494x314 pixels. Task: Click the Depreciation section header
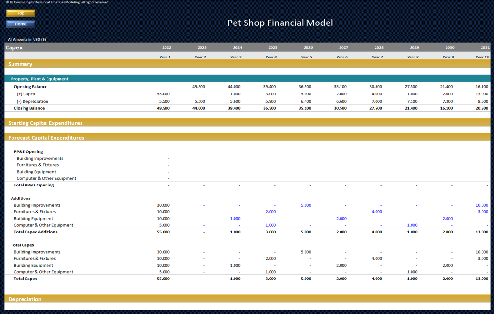[25, 299]
